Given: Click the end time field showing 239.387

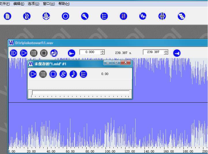Looking at the screenshot, I should point(153,52).
